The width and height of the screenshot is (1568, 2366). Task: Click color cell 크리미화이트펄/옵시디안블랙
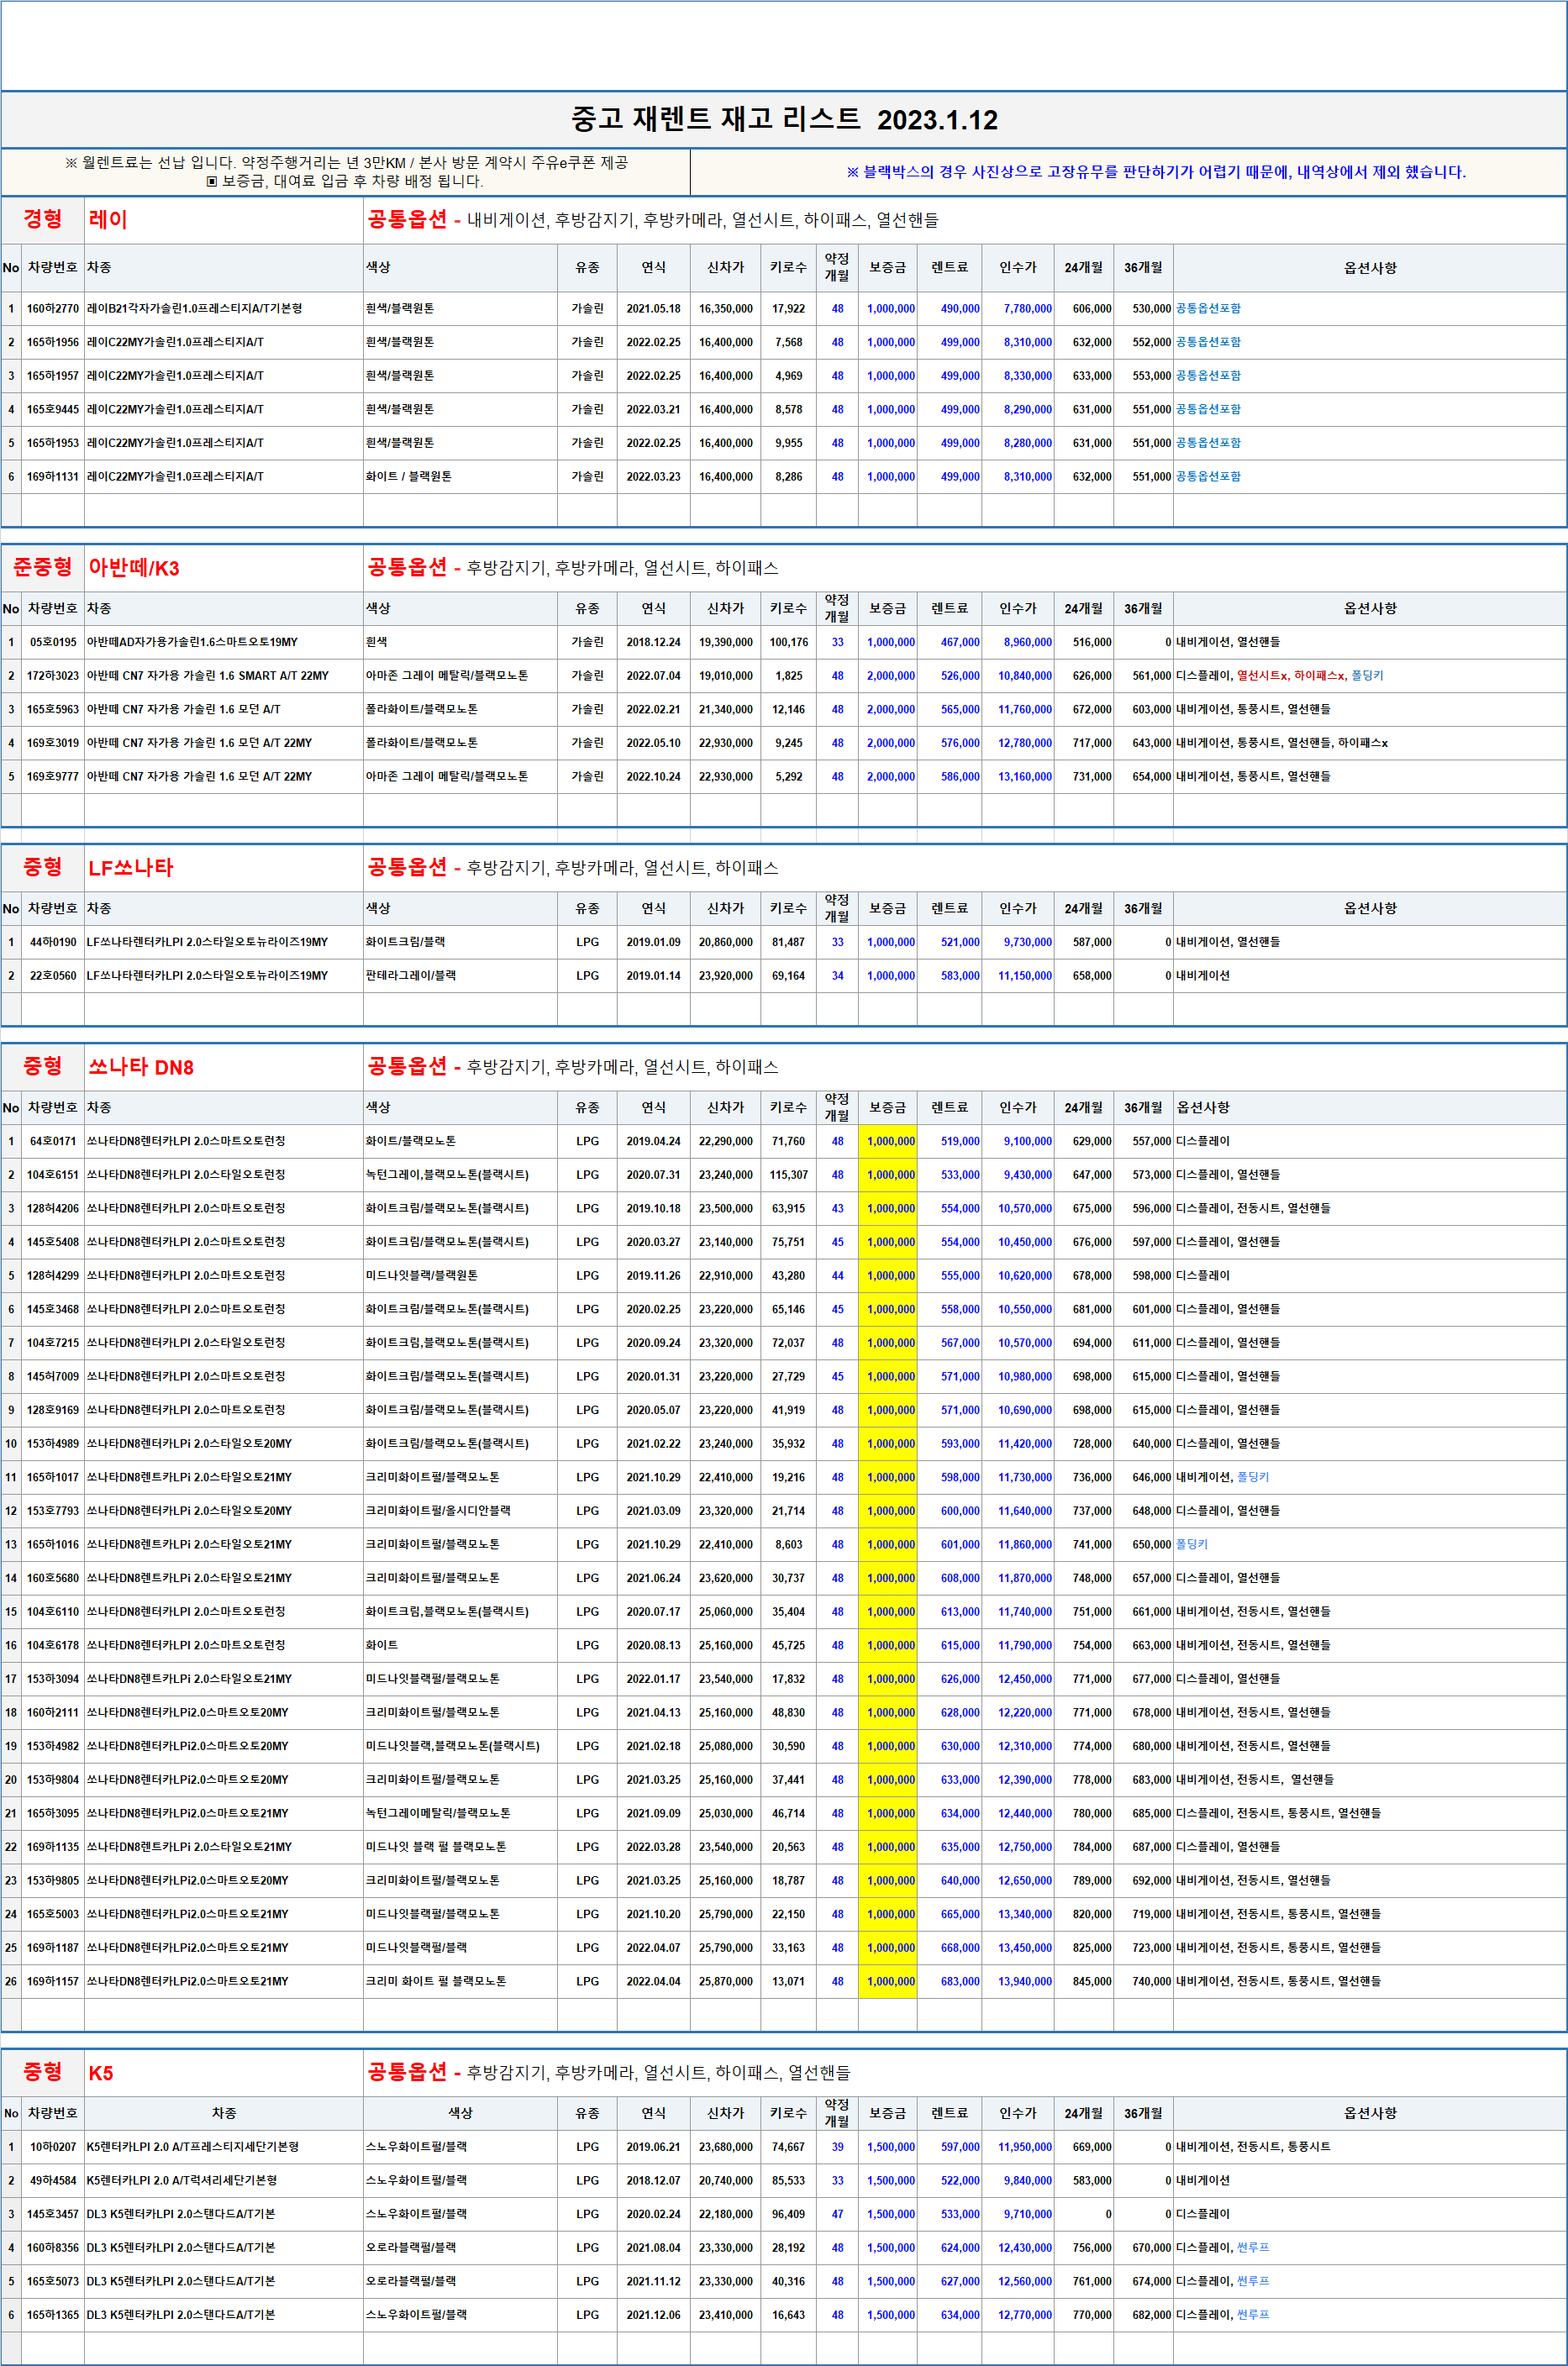[x=438, y=1511]
